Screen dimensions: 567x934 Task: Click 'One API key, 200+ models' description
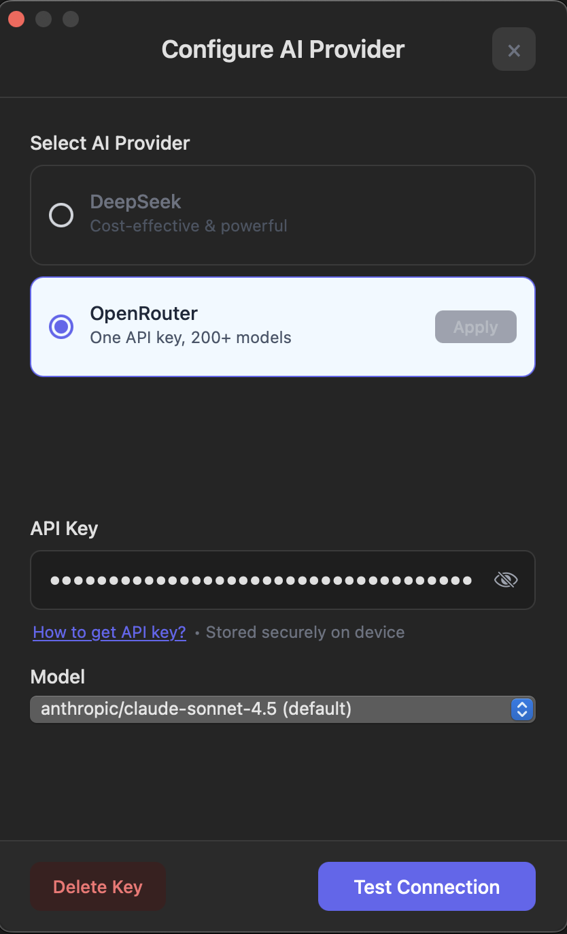pyautogui.click(x=190, y=338)
